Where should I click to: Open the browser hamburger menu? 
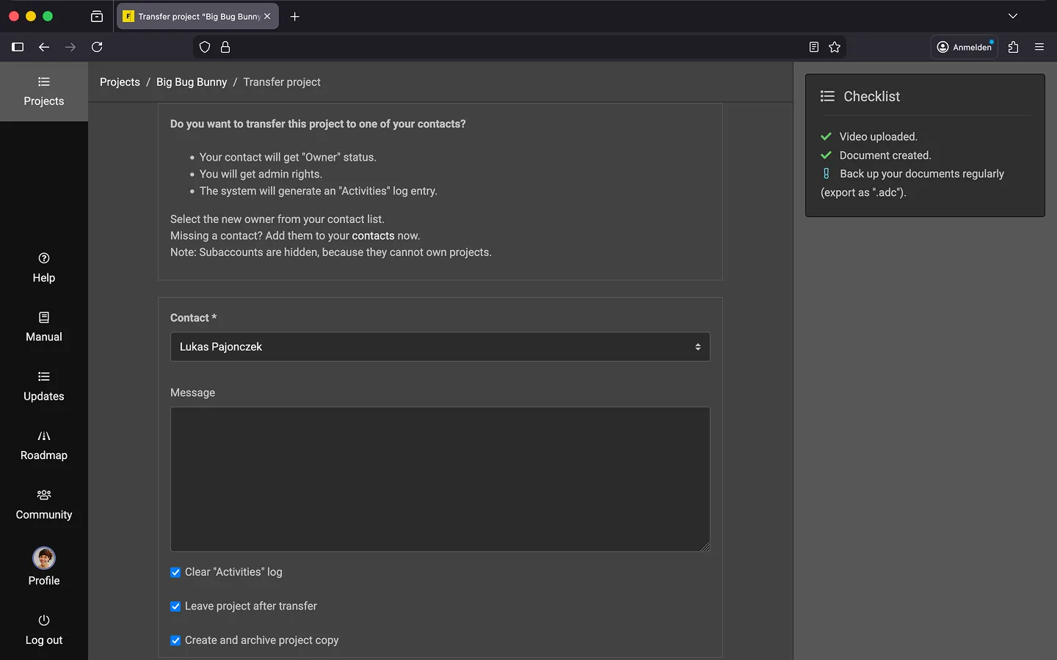pos(1039,47)
